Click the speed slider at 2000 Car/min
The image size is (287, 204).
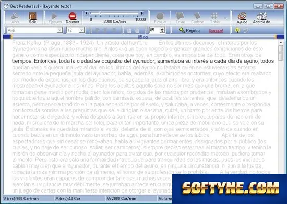(x=100, y=13)
